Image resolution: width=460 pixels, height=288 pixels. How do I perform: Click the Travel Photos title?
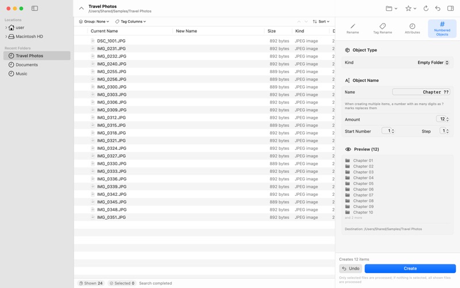[x=102, y=6]
